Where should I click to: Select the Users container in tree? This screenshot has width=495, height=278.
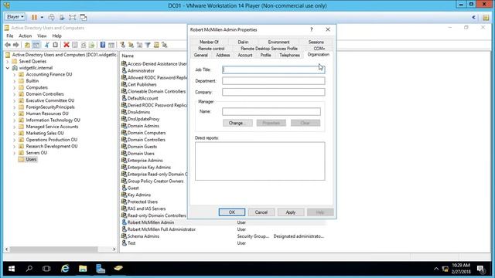pyautogui.click(x=31, y=160)
